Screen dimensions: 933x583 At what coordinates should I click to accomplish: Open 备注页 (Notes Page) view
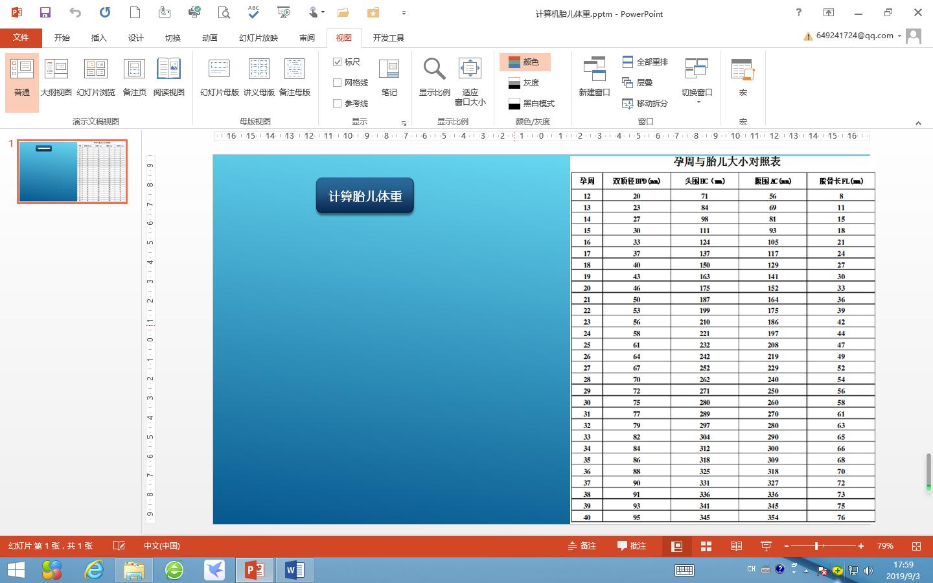point(133,76)
